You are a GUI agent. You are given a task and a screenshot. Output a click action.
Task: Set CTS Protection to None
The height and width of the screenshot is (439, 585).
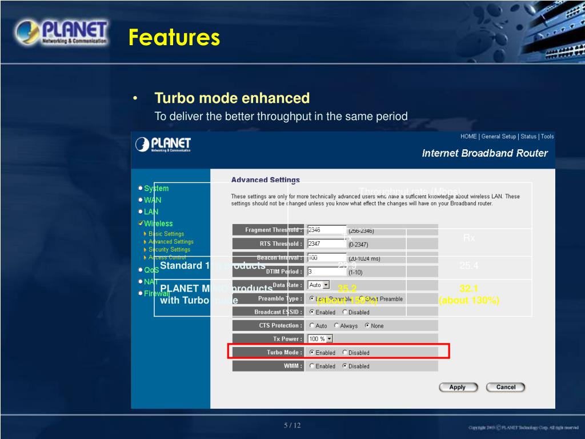coord(367,325)
